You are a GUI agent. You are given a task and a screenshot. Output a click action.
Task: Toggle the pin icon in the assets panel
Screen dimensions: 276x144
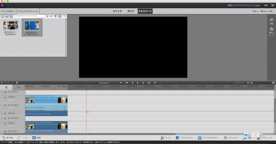click(x=60, y=16)
